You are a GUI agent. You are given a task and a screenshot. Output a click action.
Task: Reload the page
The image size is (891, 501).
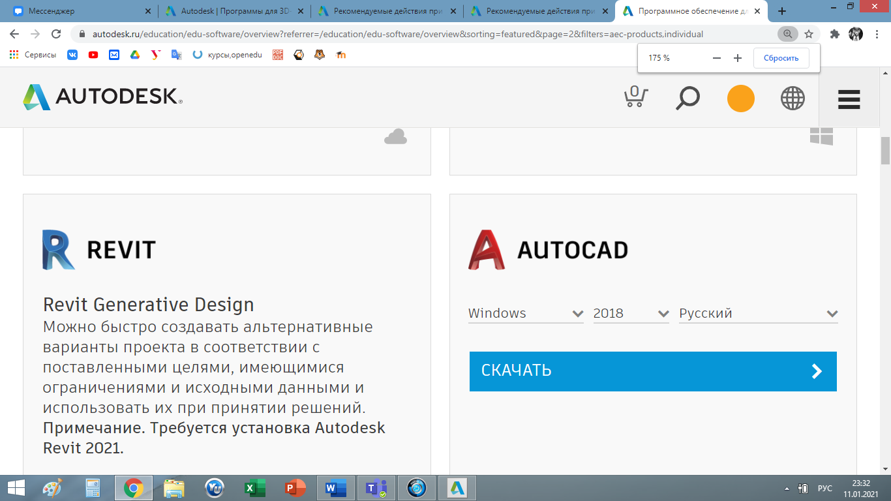click(56, 34)
